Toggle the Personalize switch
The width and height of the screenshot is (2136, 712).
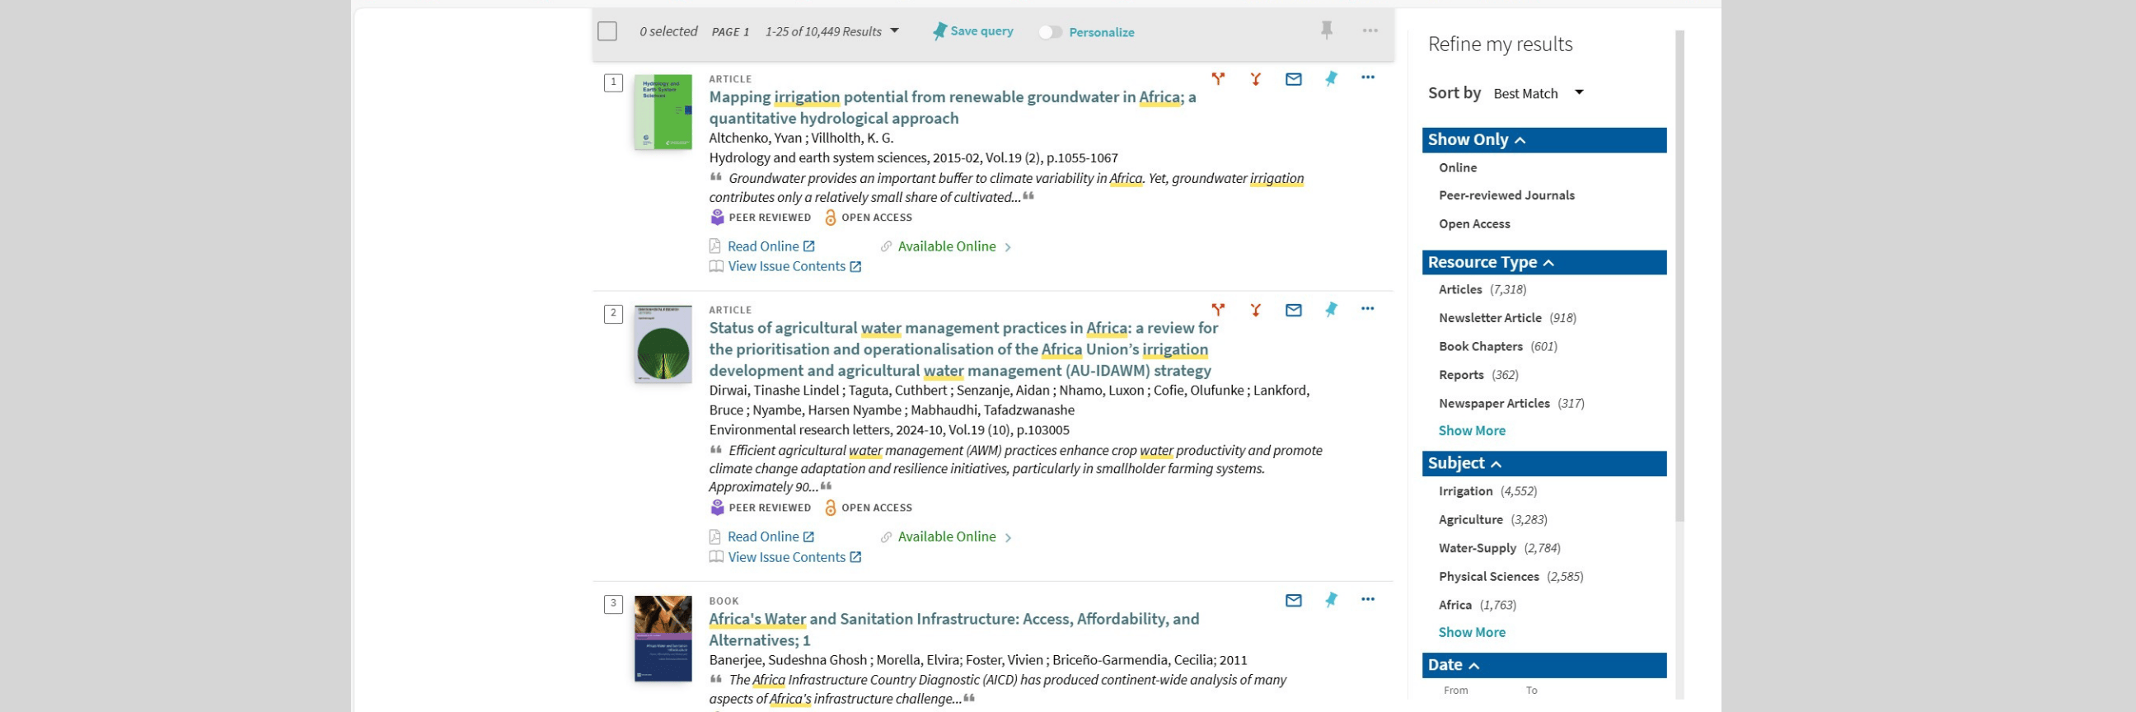1050,32
